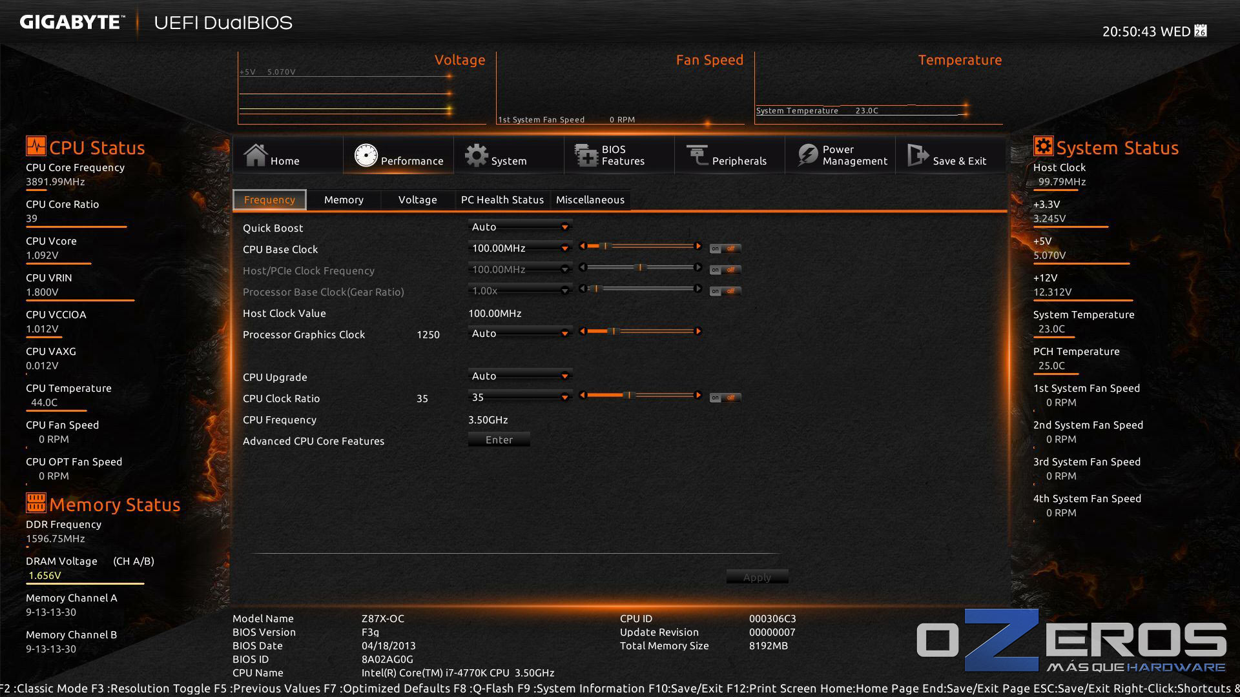Increase CPU Clock Ratio with right arrow

coord(697,395)
